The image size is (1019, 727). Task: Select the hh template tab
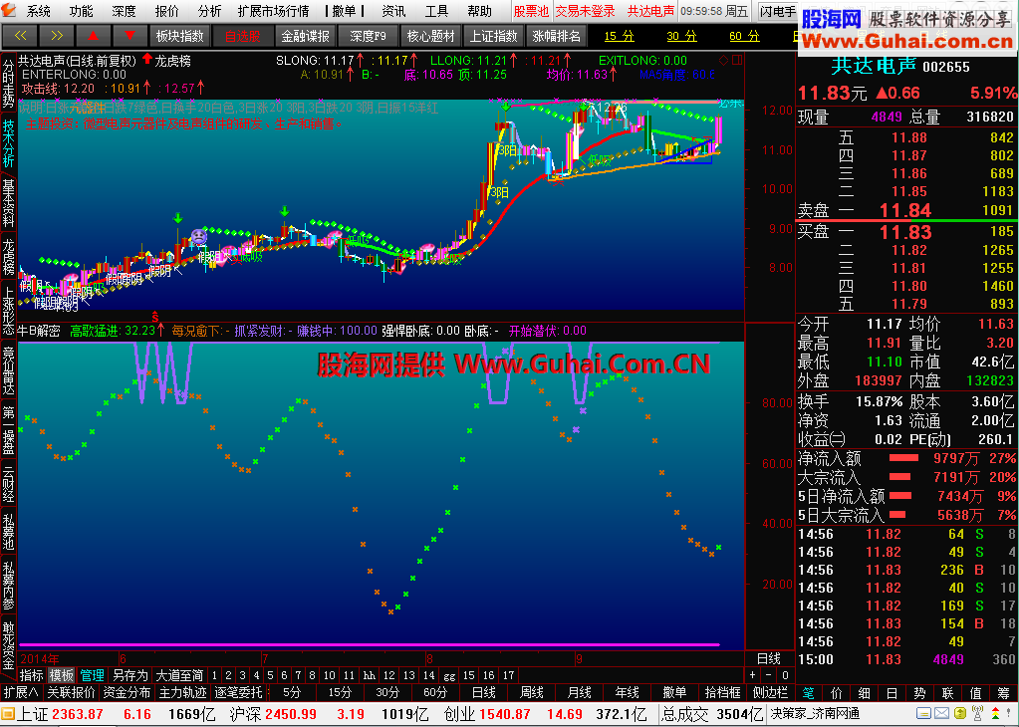pos(370,675)
